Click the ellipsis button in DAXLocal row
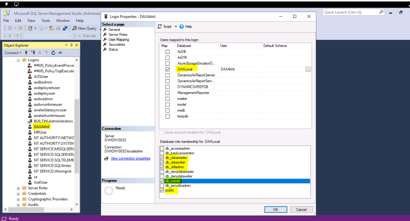Image resolution: width=410 pixels, height=221 pixels. (x=308, y=69)
